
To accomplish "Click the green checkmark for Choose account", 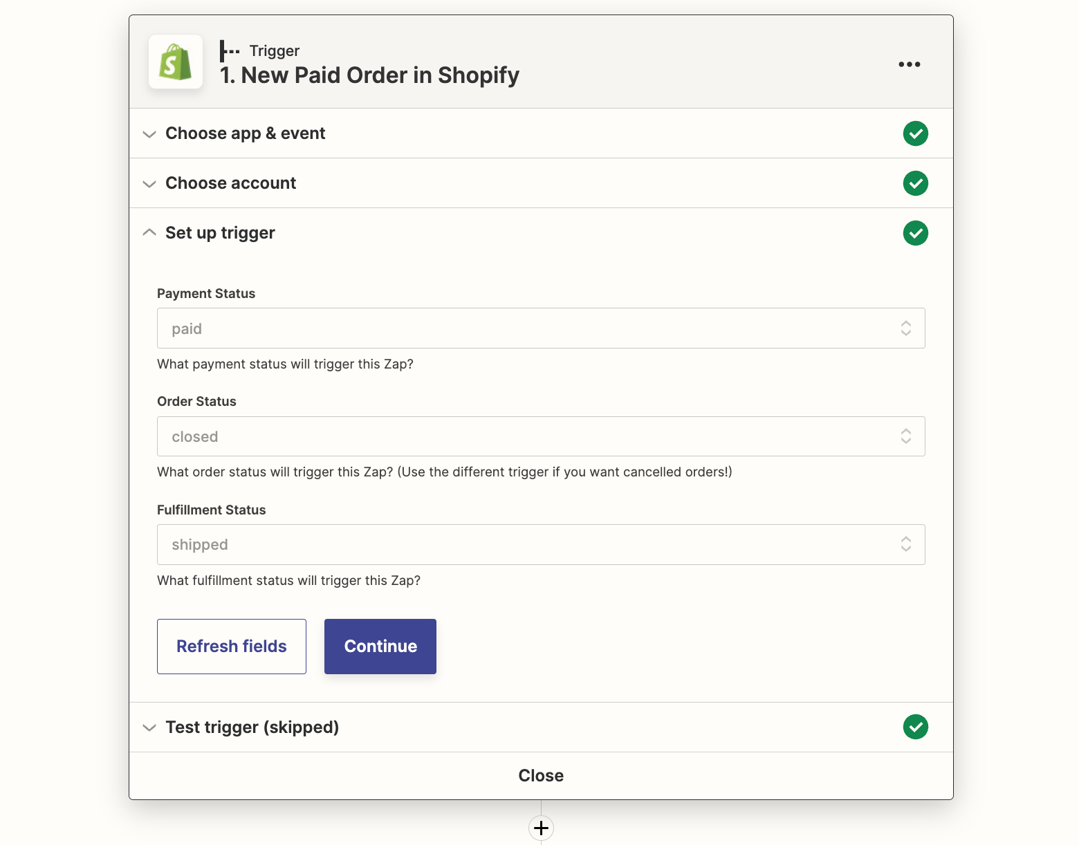I will 915,183.
